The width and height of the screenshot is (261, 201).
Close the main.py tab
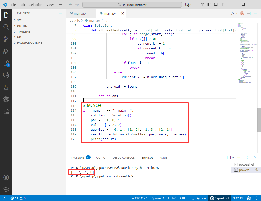[123, 13]
